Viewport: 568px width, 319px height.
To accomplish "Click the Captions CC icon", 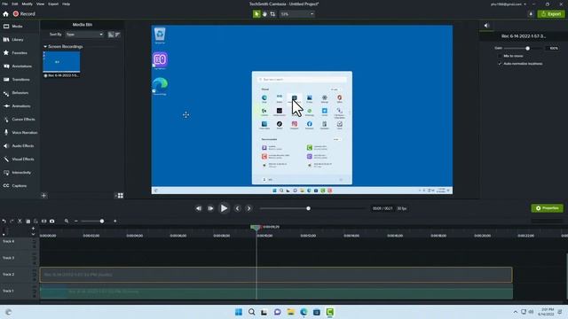I will pyautogui.click(x=6, y=185).
